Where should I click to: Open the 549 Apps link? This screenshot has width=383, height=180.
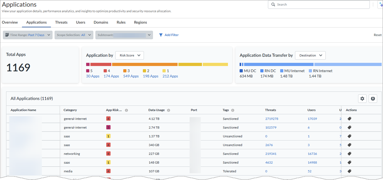click(131, 76)
